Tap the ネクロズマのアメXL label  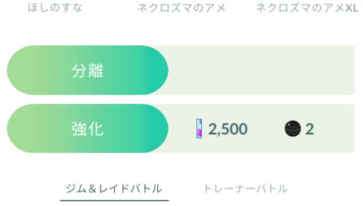(307, 8)
